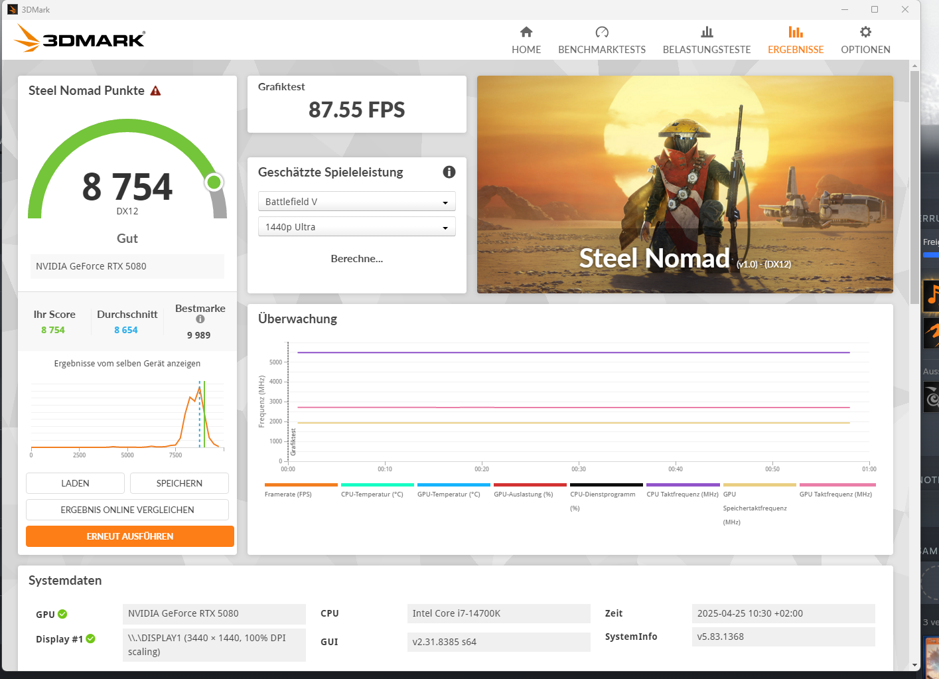939x679 pixels.
Task: Click the spiral icon in background window
Action: 932,398
